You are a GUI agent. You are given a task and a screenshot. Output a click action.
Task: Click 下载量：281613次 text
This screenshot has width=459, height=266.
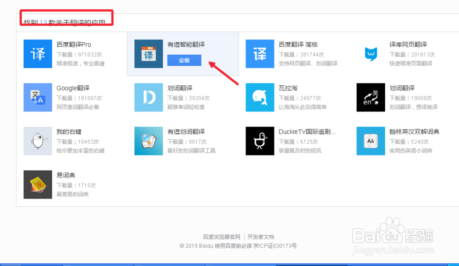point(412,55)
